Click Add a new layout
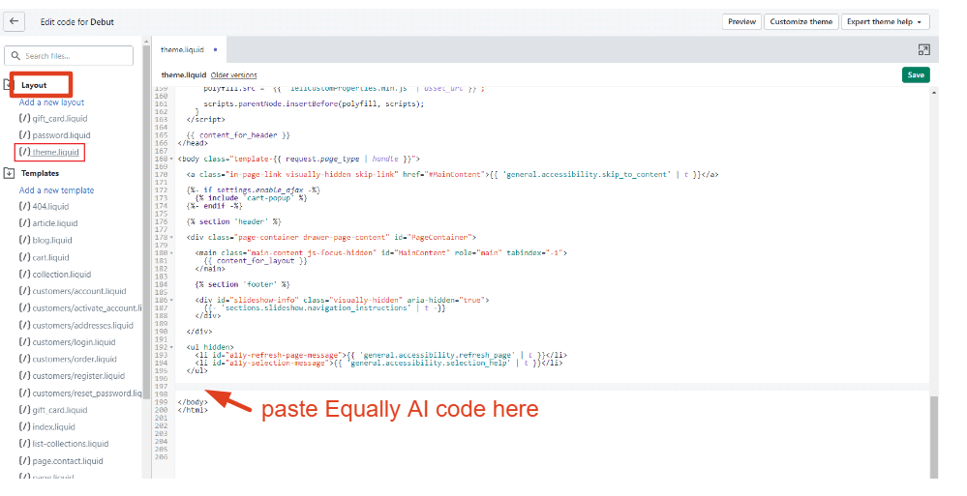 click(51, 102)
